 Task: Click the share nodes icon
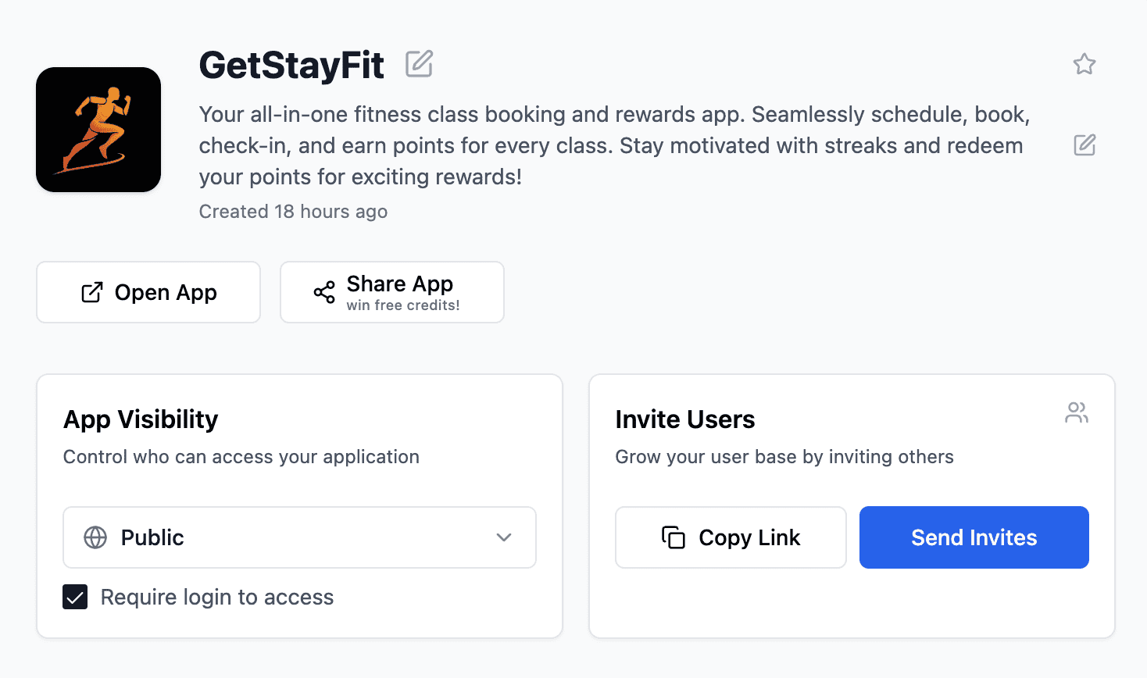click(324, 292)
